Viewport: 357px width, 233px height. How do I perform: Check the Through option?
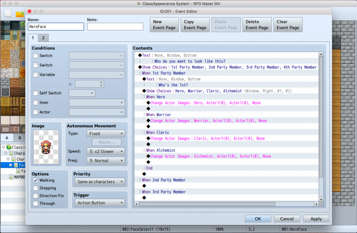(36, 204)
